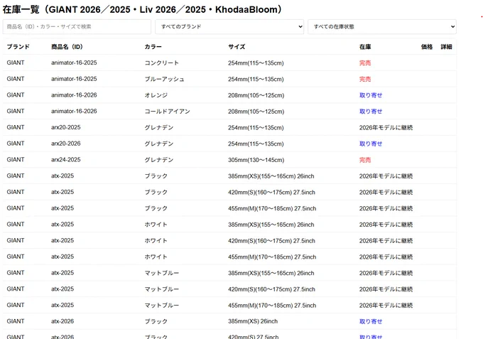Click 完売 status in the arx24-2025 row
The width and height of the screenshot is (483, 339).
point(365,160)
